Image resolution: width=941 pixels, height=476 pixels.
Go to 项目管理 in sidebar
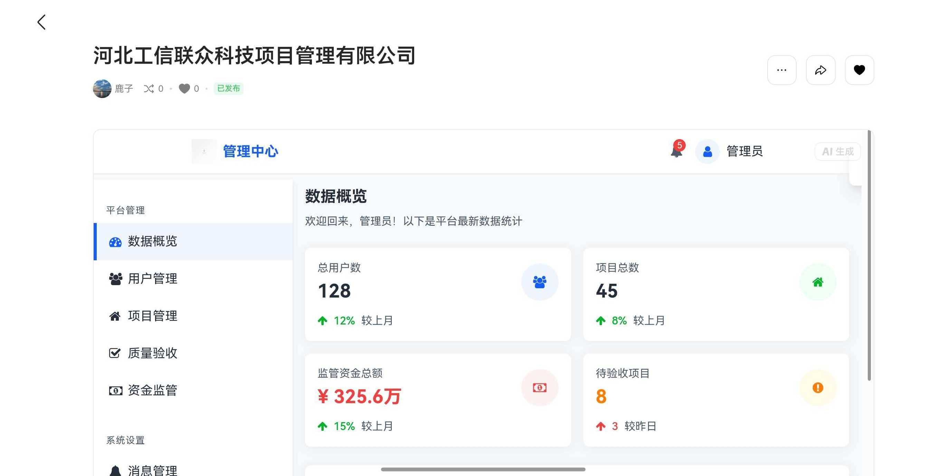coord(153,316)
